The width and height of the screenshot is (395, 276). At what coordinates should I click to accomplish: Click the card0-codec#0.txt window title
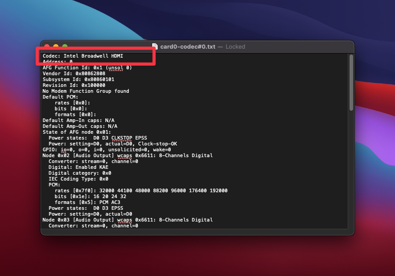[x=188, y=46]
